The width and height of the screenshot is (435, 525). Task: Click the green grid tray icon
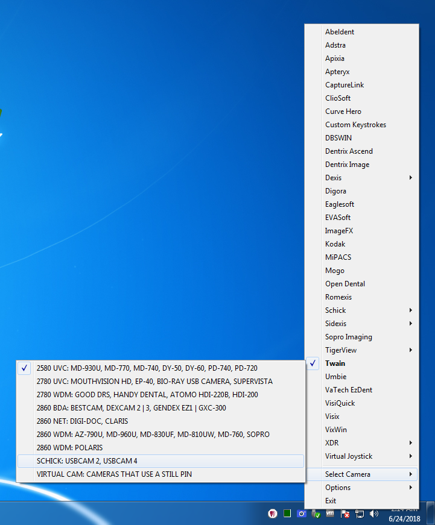coord(287,514)
